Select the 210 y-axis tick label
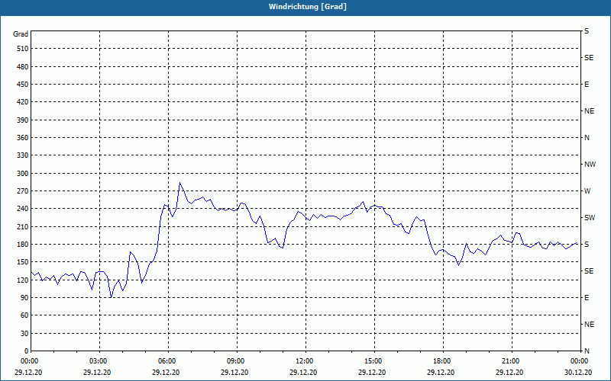The height and width of the screenshot is (381, 611). pos(23,226)
